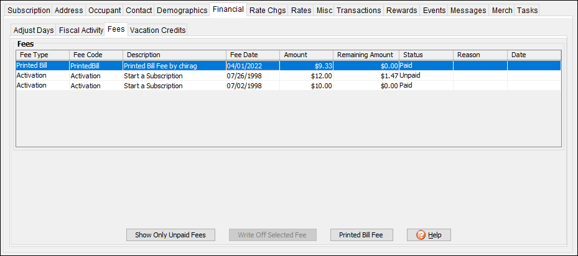Go to the Rewards tab

[x=402, y=11]
